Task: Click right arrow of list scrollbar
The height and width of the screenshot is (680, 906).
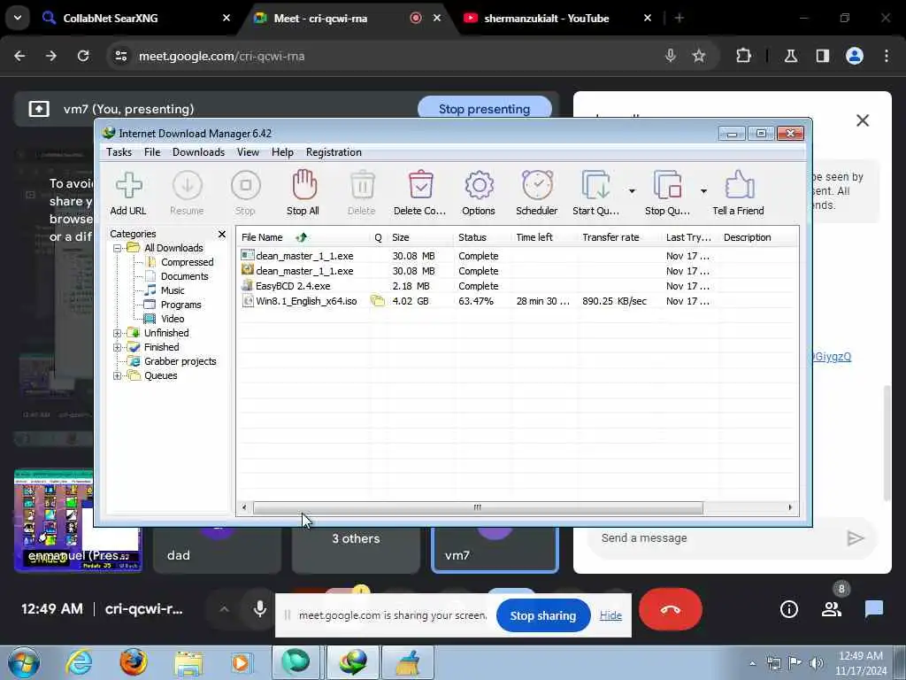Action: click(790, 507)
